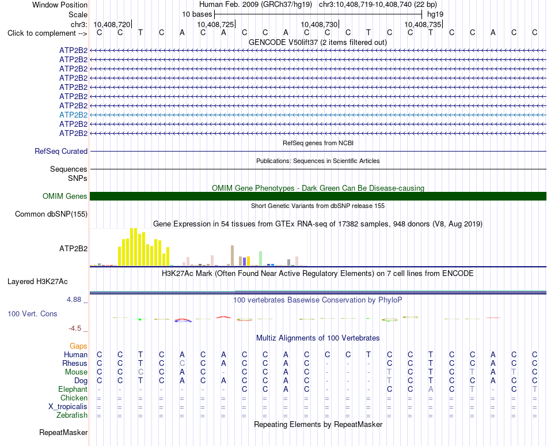Click the 10,408,730 ruler position
Image resolution: width=547 pixels, height=446 pixels.
point(319,24)
